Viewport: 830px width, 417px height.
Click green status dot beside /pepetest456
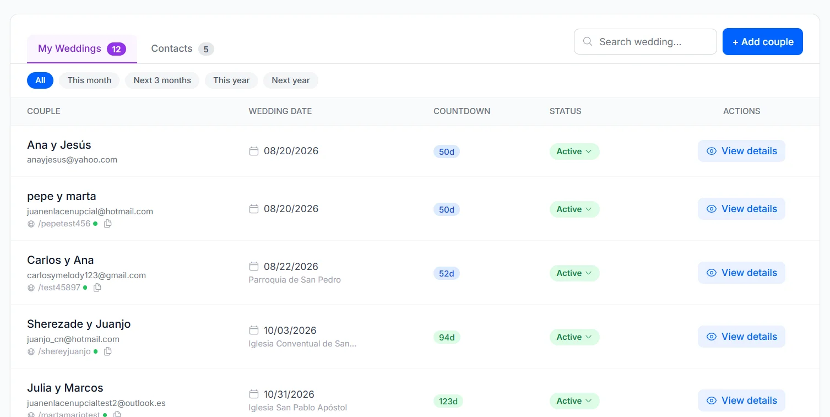click(95, 224)
